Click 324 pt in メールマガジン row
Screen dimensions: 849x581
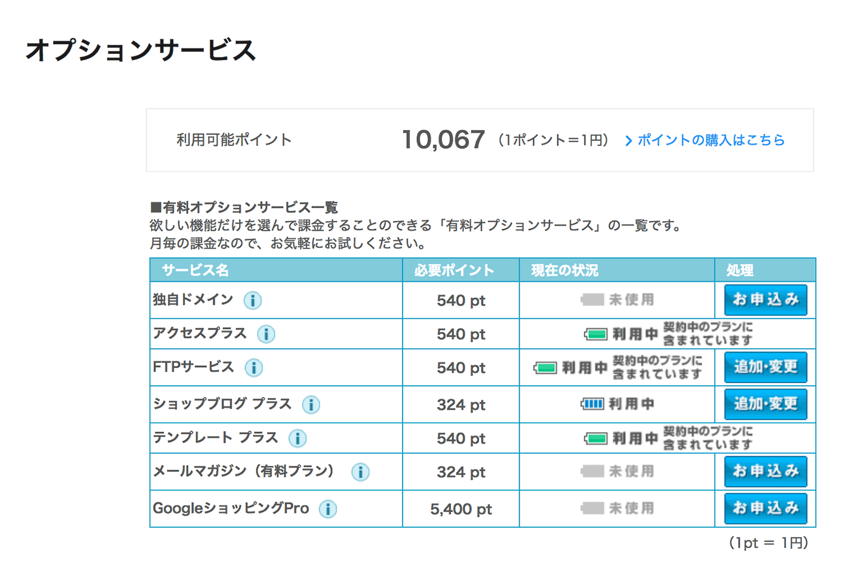pyautogui.click(x=461, y=472)
